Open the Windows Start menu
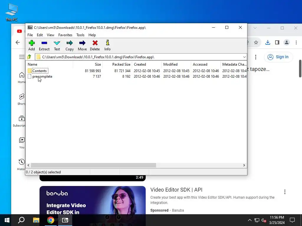The height and width of the screenshot is (226, 302). 7,220
